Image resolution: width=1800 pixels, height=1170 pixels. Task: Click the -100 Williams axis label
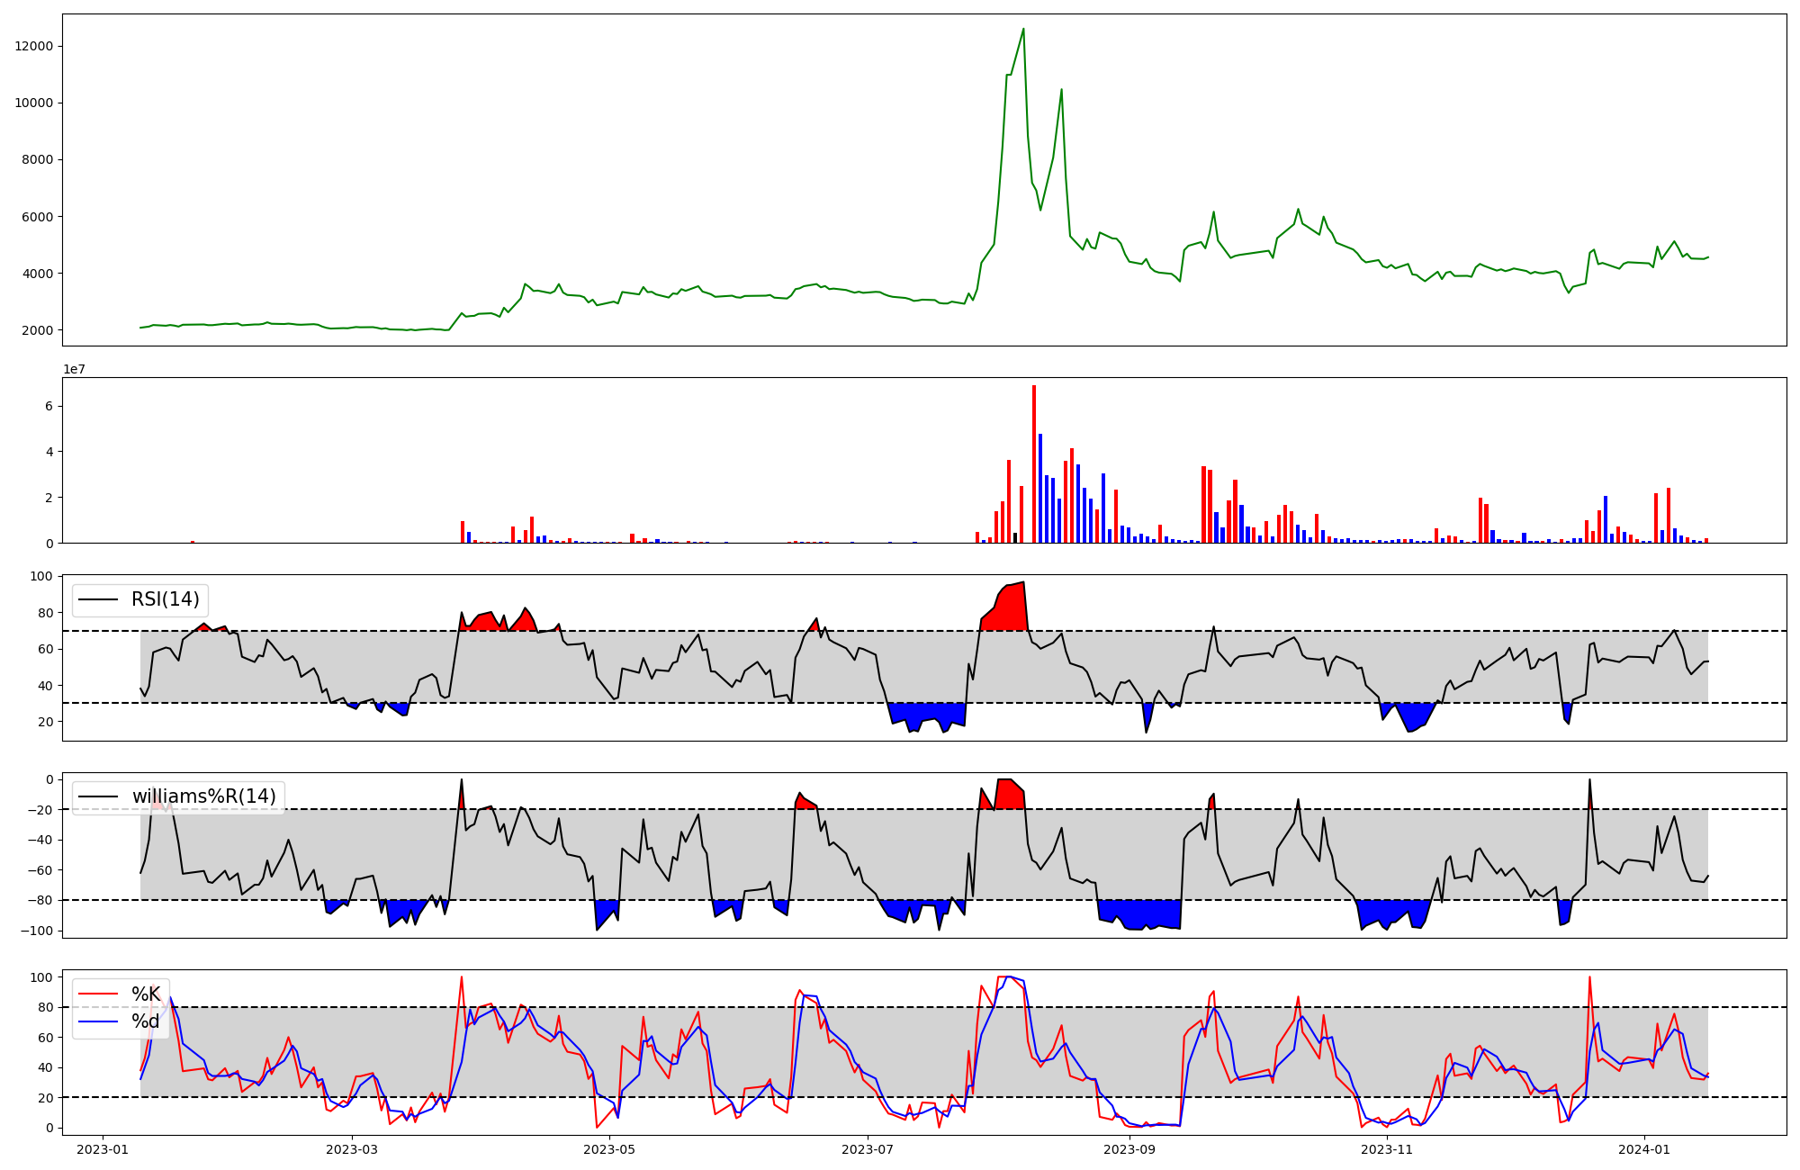click(x=37, y=931)
